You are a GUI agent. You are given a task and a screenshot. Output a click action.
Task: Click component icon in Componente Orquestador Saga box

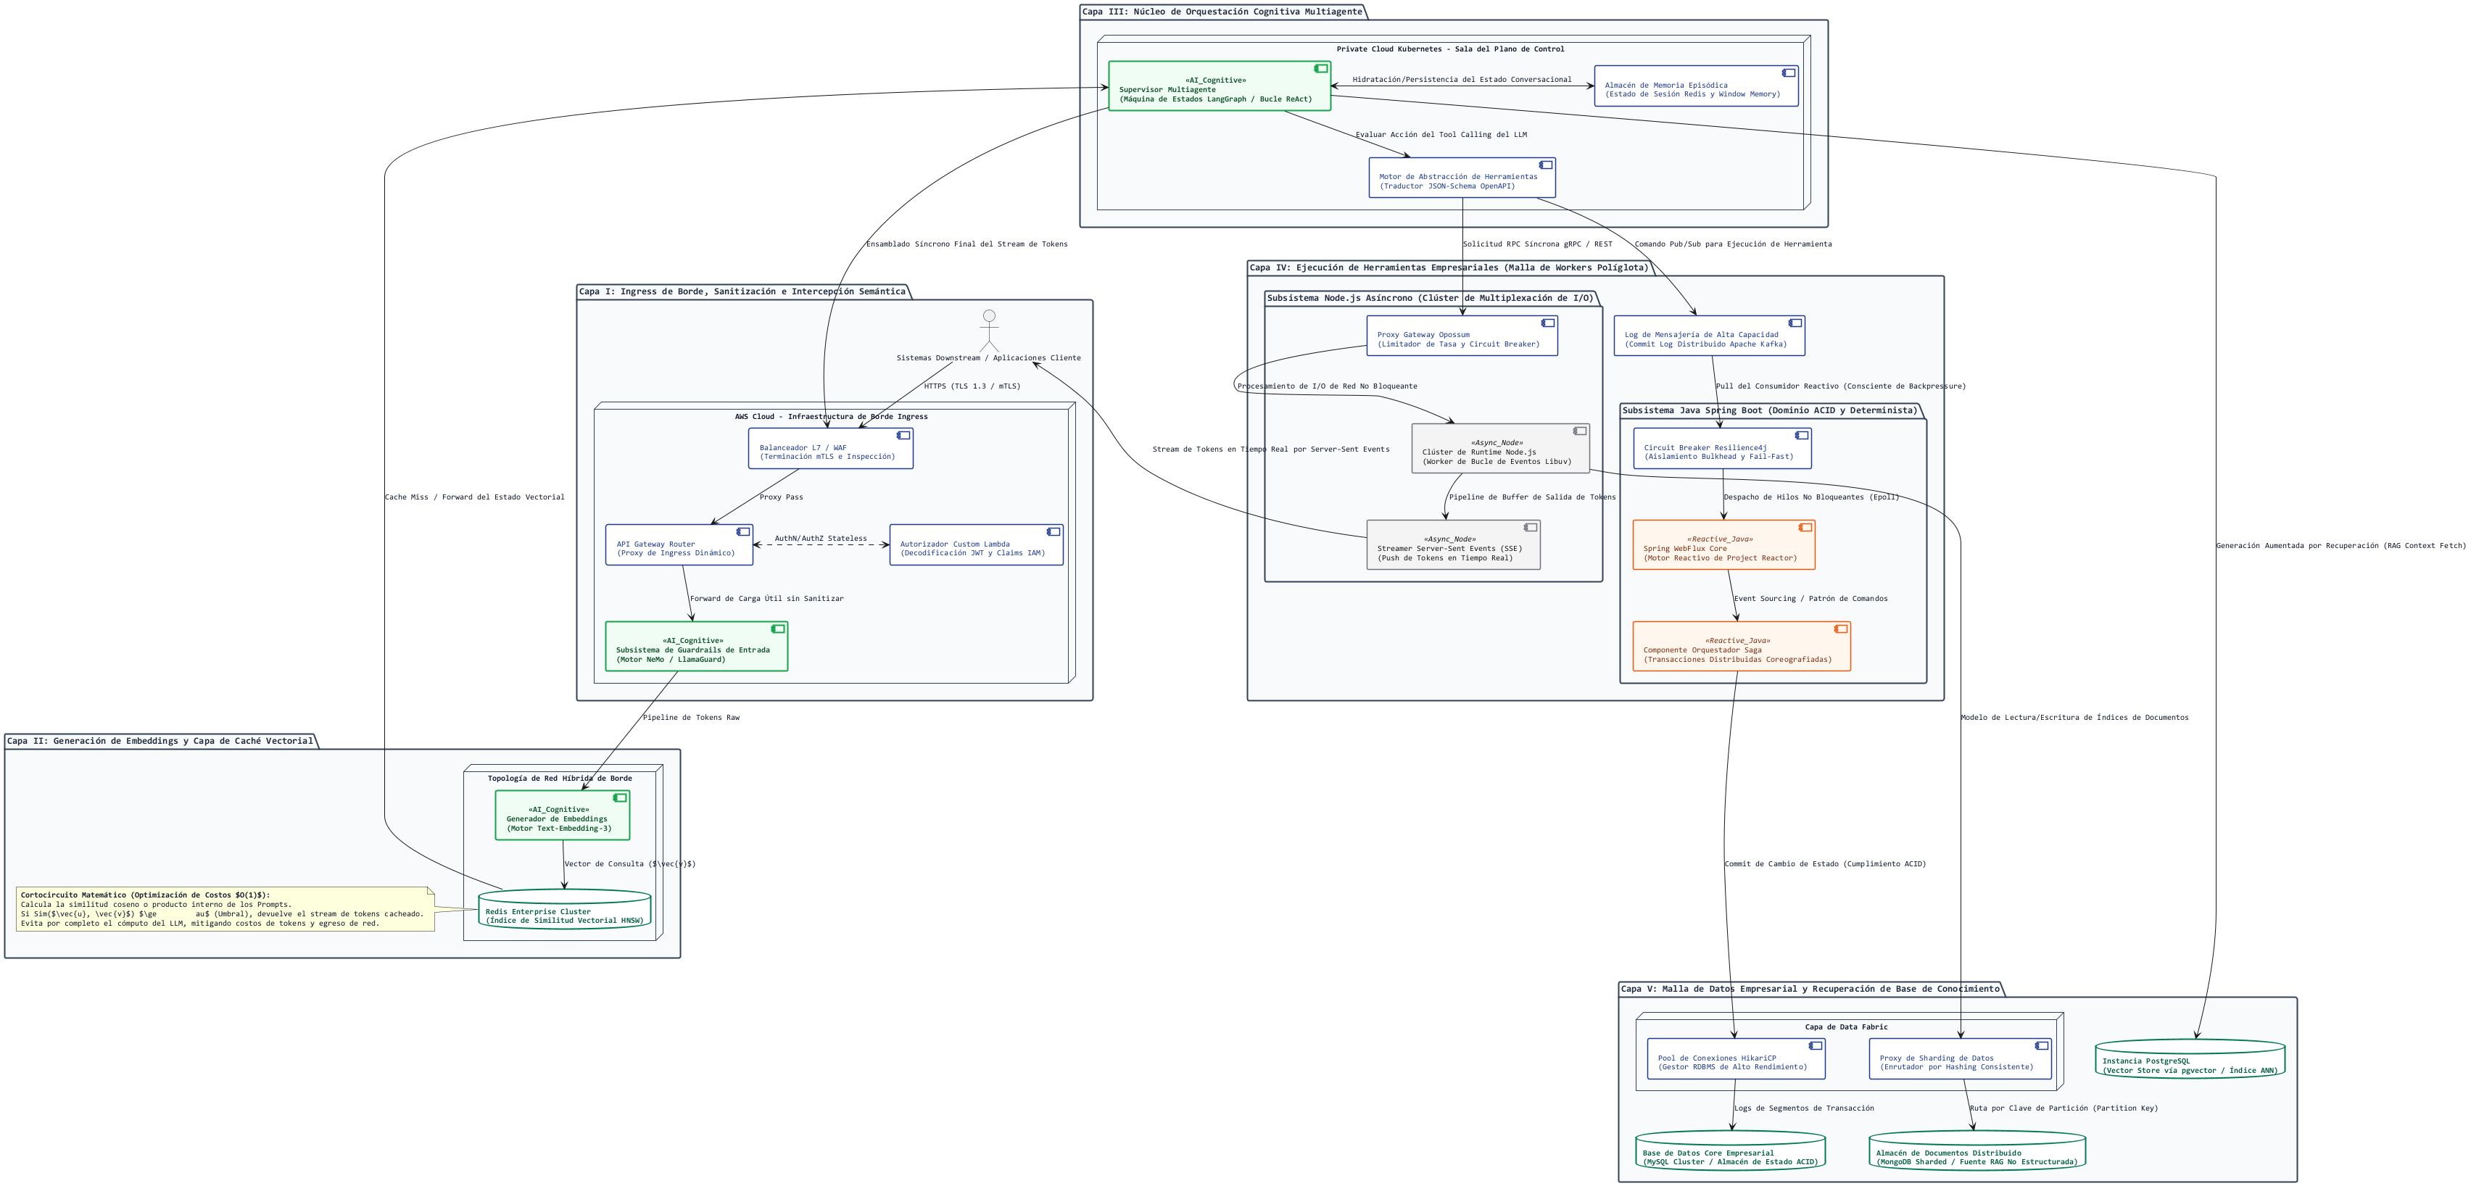1841,629
